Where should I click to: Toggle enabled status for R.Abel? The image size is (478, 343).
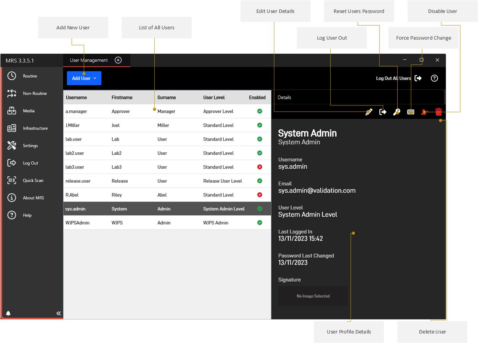tap(260, 195)
